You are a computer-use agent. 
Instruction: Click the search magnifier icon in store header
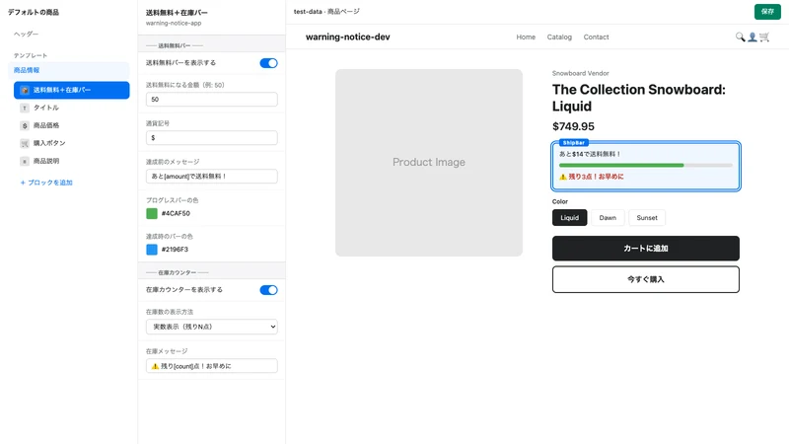(x=740, y=37)
